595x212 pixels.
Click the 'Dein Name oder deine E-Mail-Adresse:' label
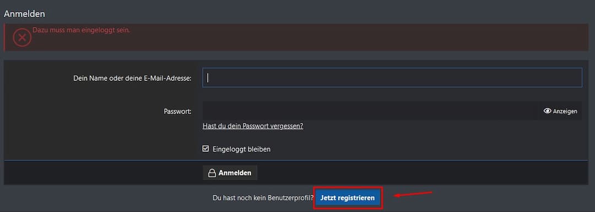[x=132, y=79]
